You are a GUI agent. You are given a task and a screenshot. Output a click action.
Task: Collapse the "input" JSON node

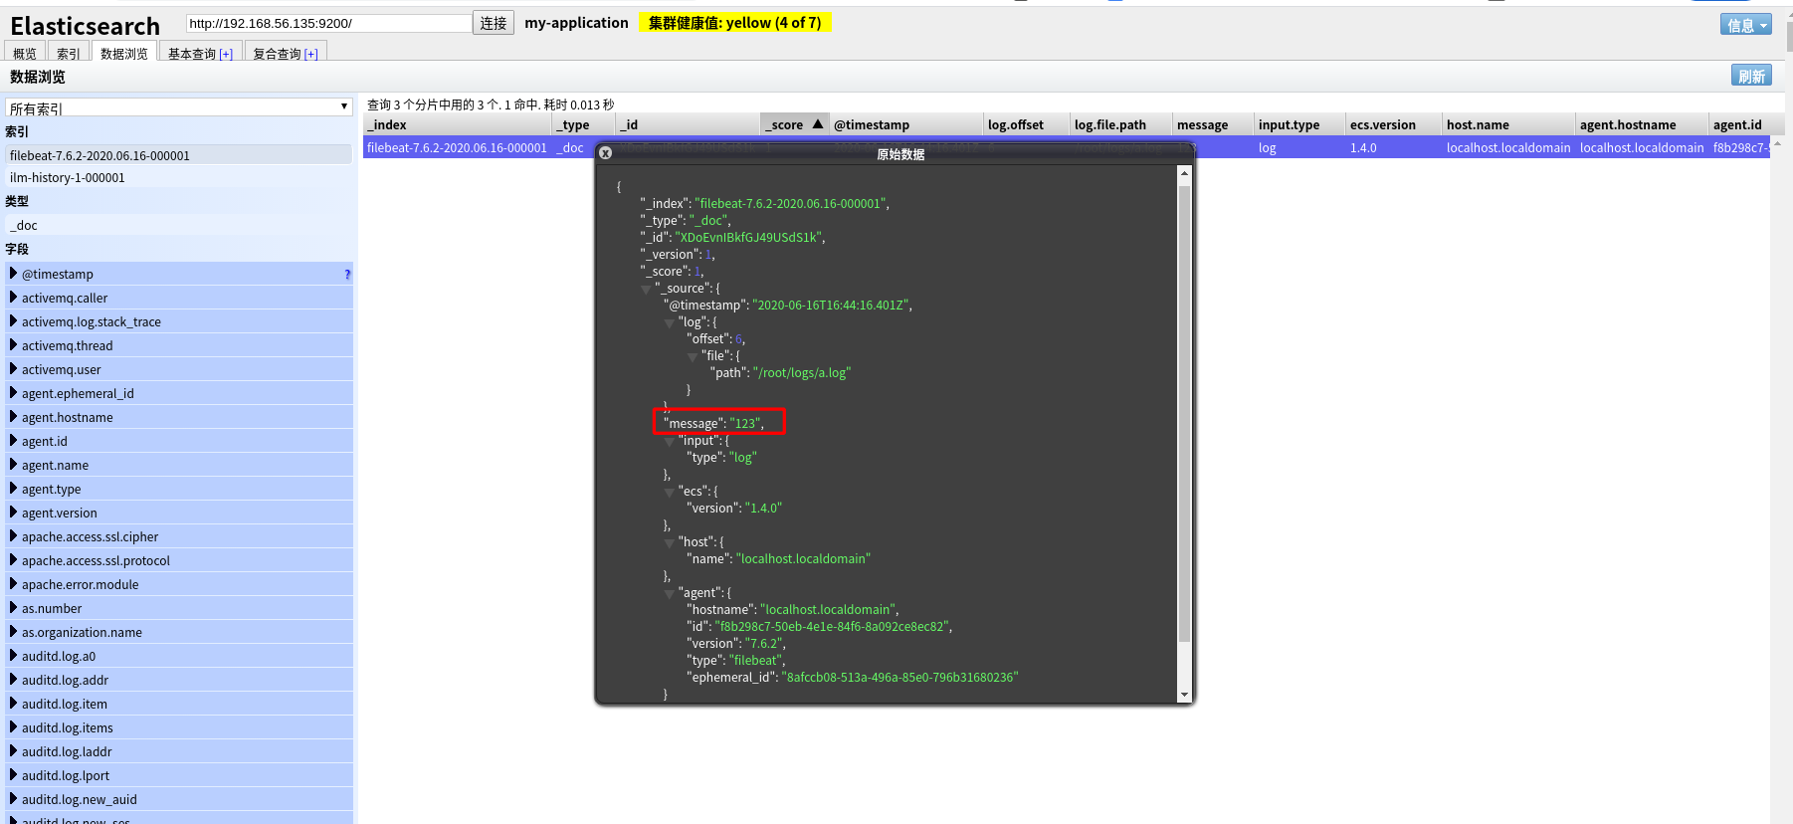[670, 442]
